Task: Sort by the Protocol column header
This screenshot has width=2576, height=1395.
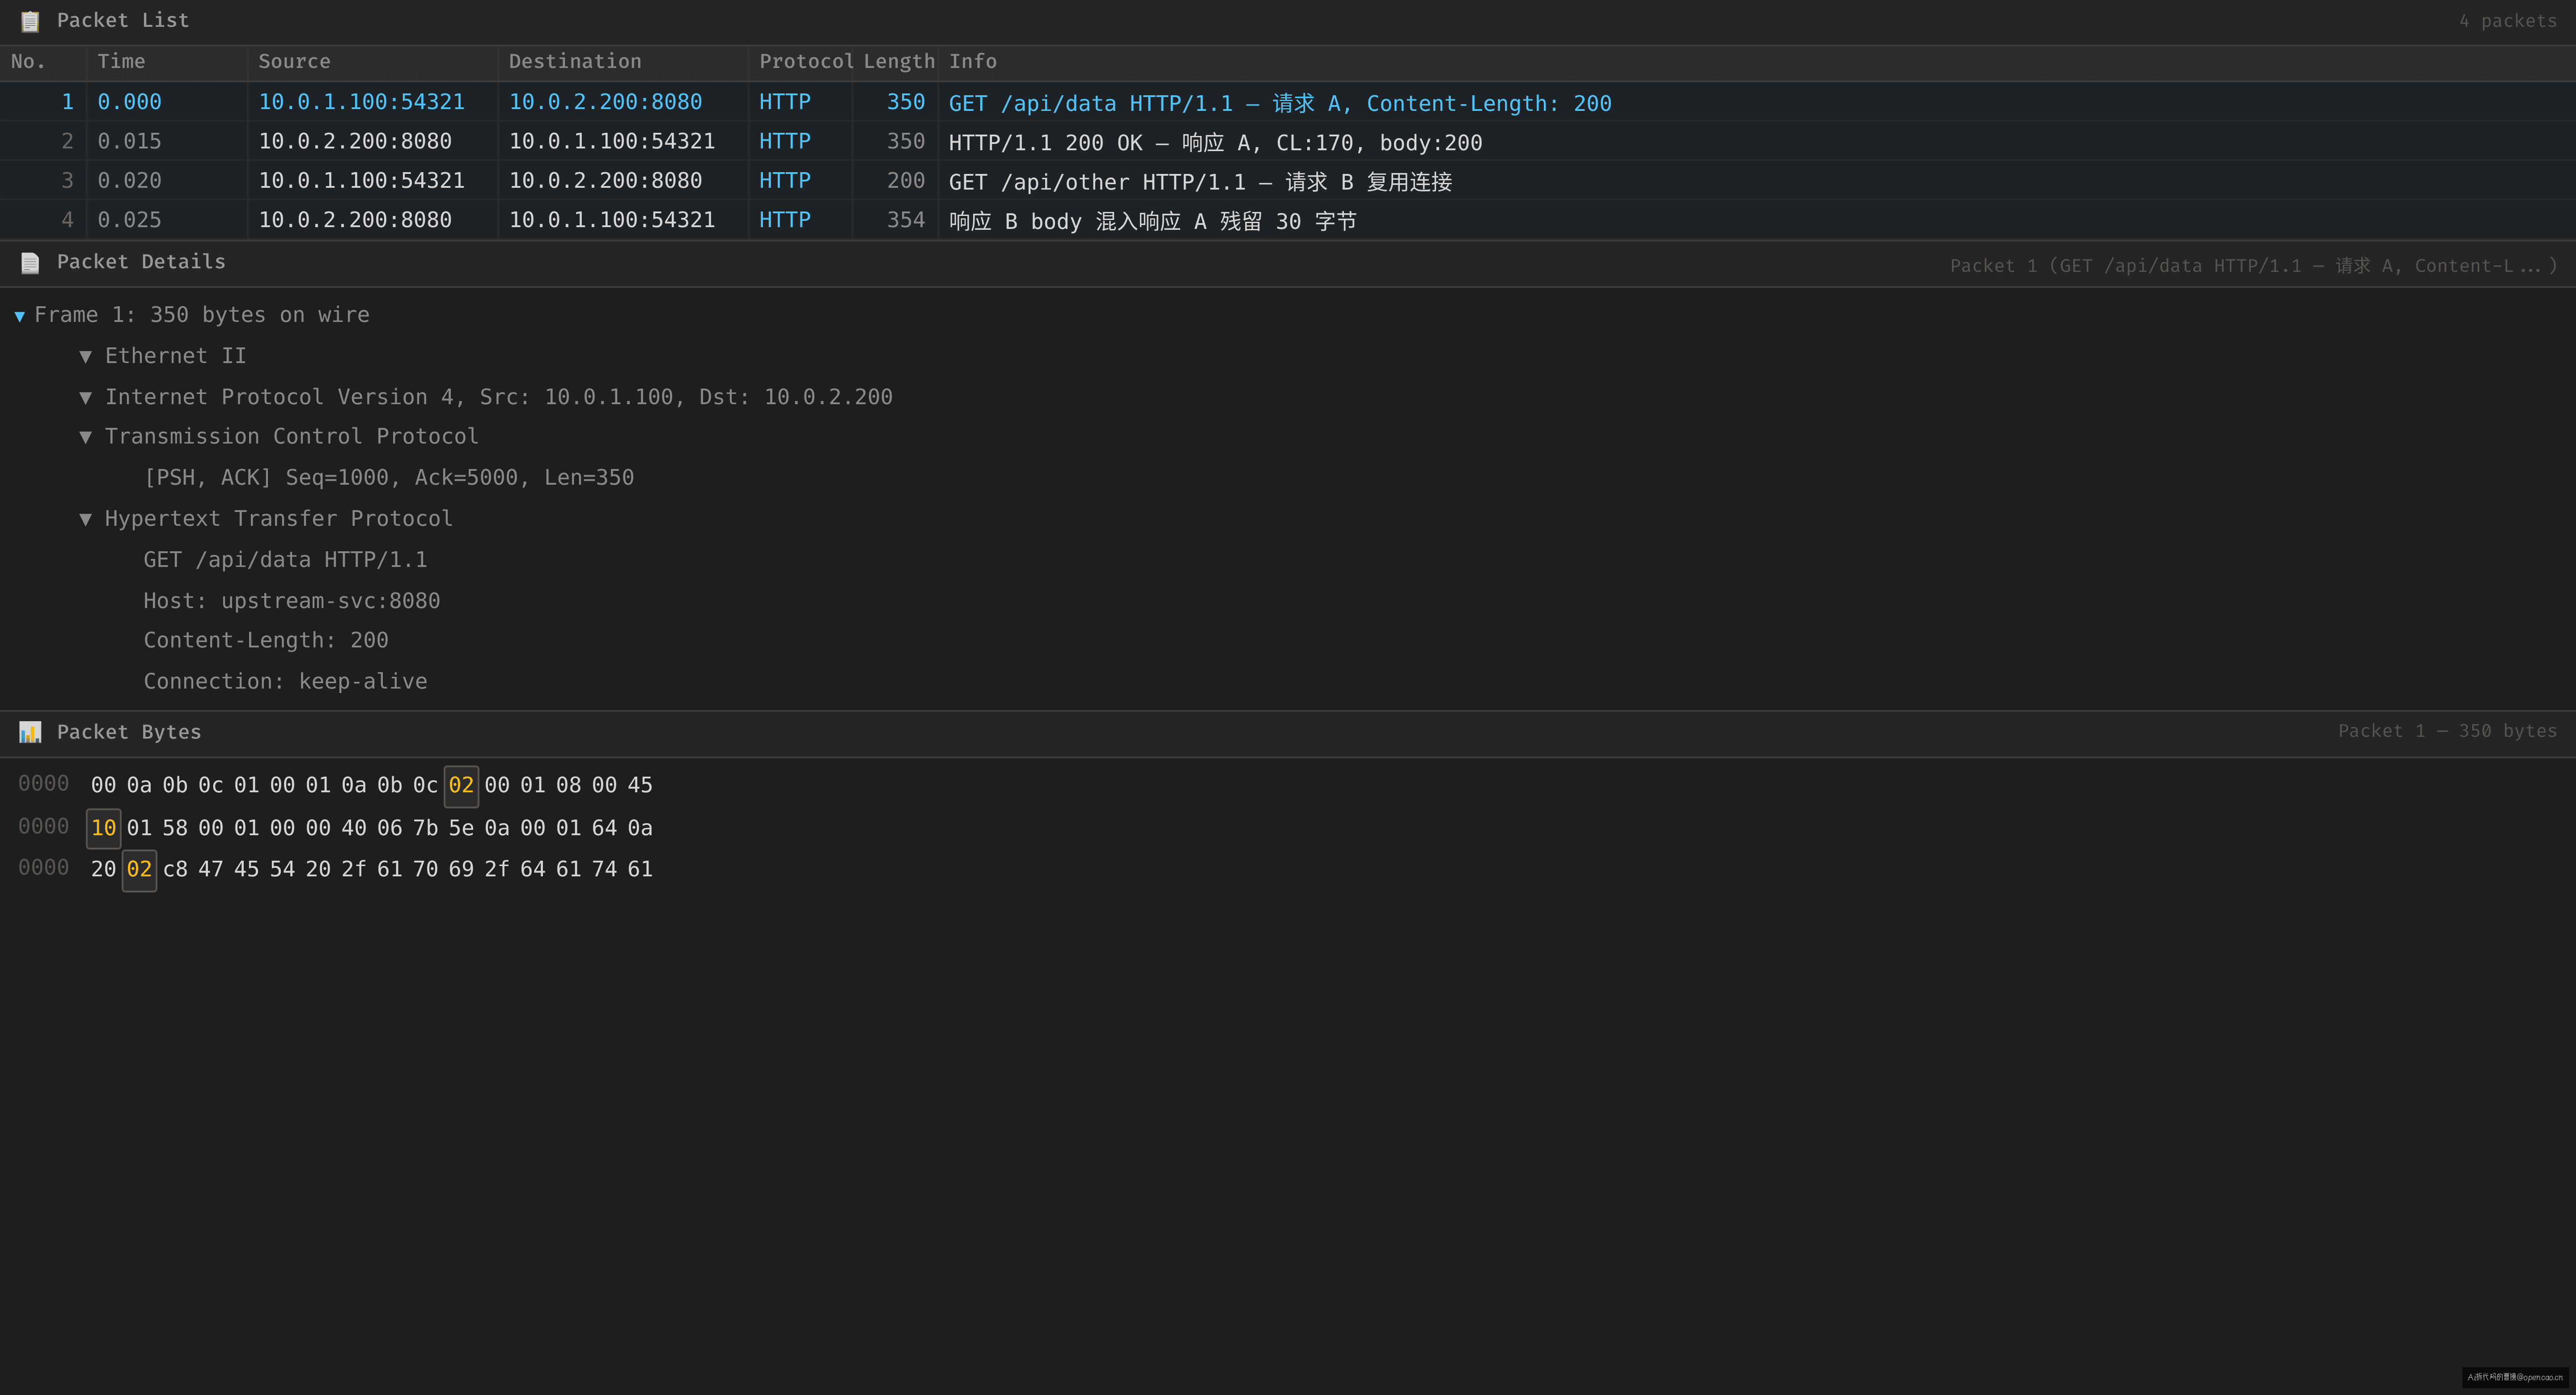Action: (801, 62)
